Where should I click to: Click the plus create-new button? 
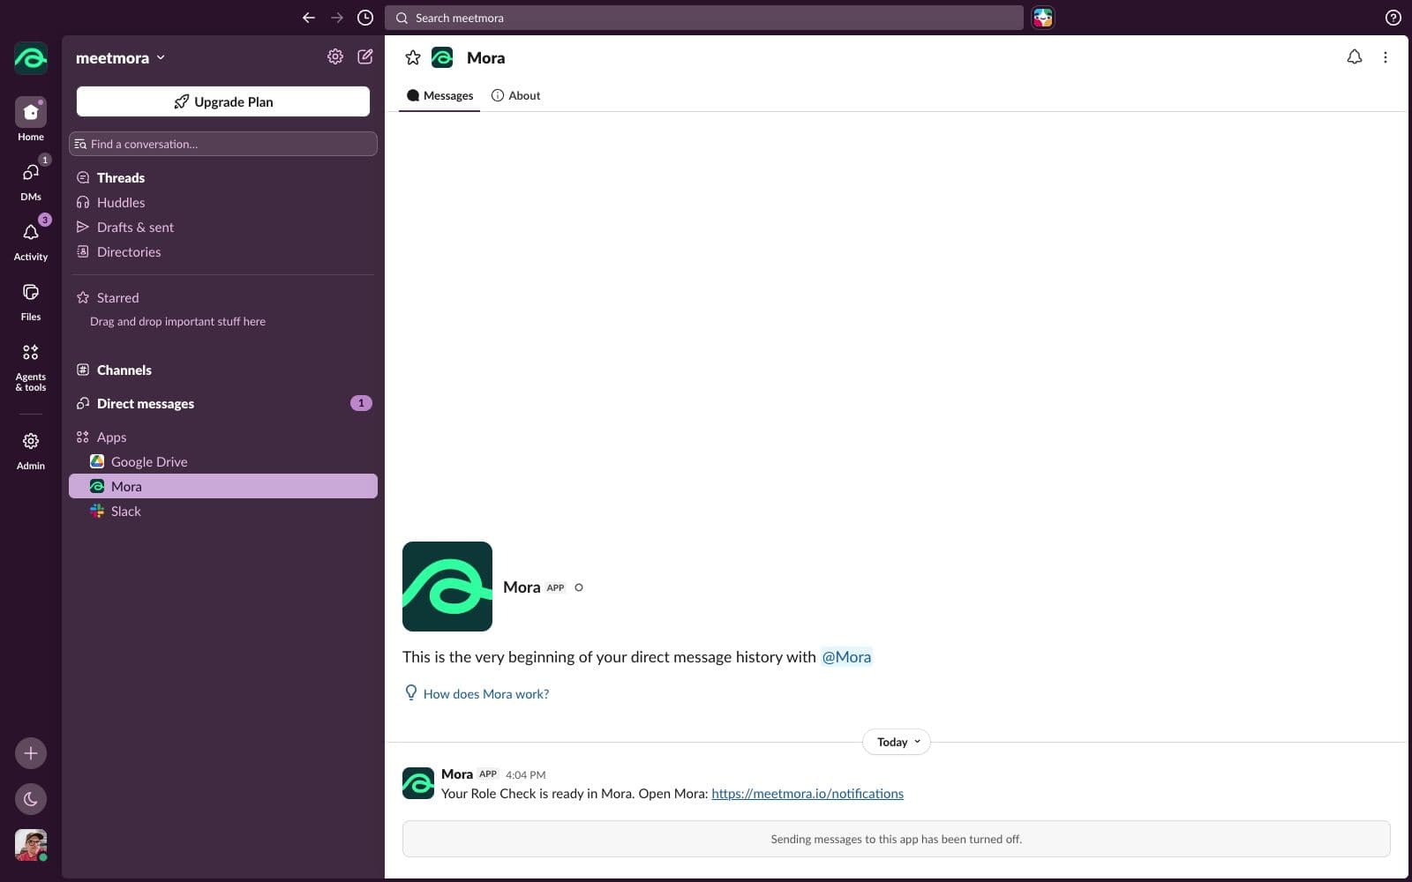[x=31, y=753]
